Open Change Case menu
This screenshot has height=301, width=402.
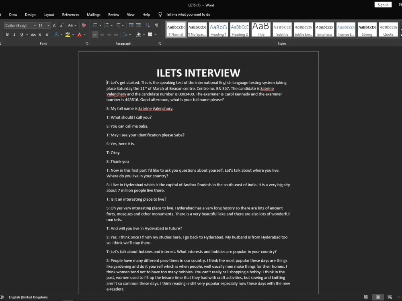(x=72, y=25)
